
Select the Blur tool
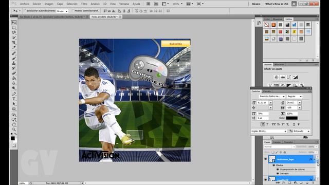[x=14, y=83]
